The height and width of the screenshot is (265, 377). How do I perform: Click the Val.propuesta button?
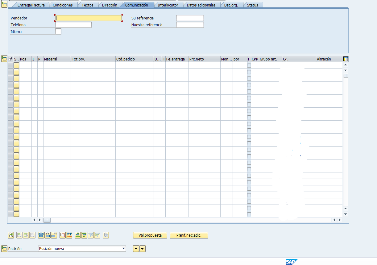tap(150, 235)
